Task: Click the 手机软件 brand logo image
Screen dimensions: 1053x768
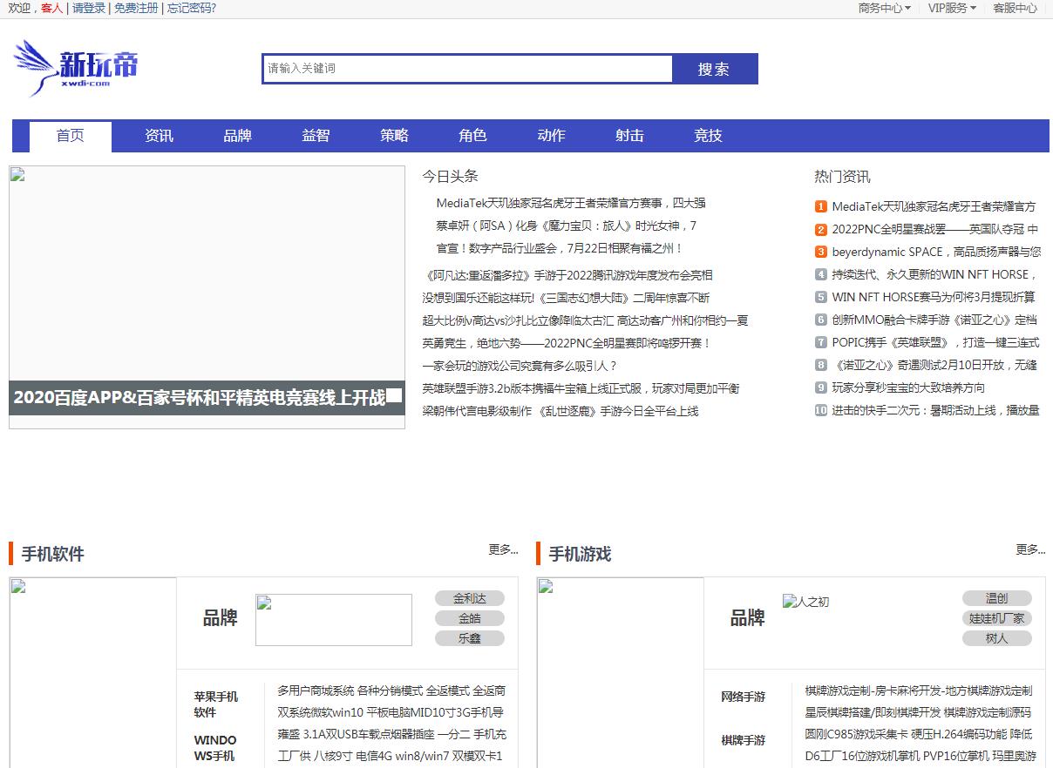Action: (334, 620)
